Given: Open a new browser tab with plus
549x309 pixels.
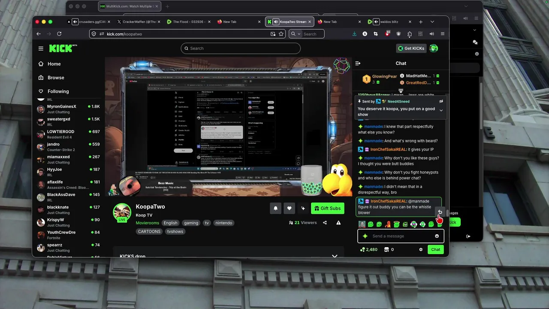Looking at the screenshot, I should [421, 22].
